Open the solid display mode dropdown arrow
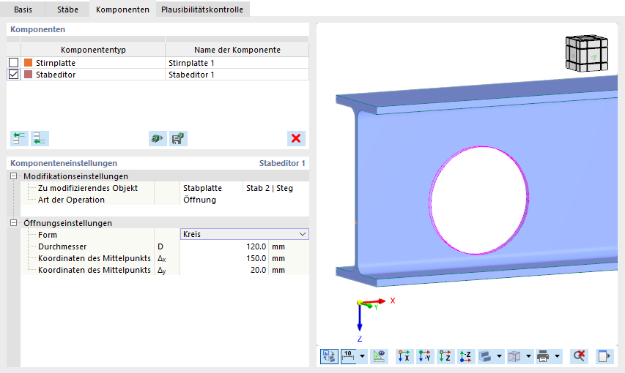 (499, 356)
